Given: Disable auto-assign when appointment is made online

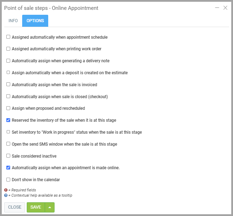Looking at the screenshot, I should pos(8,168).
